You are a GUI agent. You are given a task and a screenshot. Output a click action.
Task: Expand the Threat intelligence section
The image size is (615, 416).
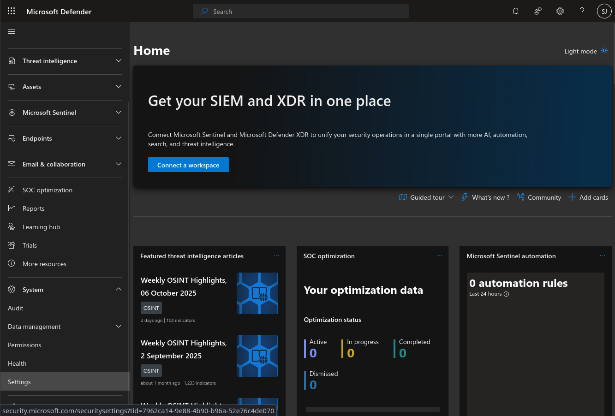click(65, 61)
